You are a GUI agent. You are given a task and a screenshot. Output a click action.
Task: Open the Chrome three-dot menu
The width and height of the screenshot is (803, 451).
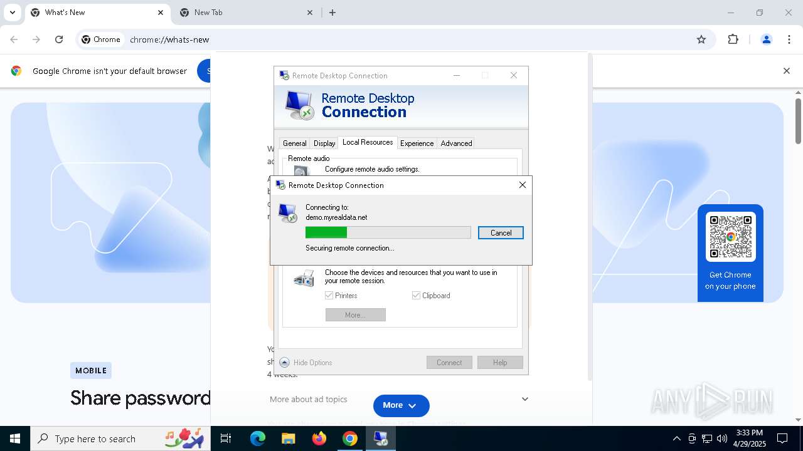click(x=789, y=39)
